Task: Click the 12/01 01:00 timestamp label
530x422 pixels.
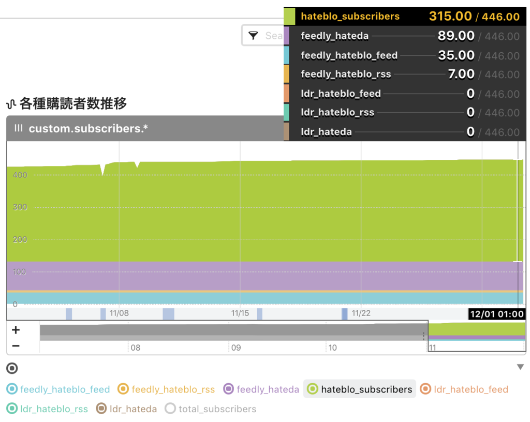Action: [496, 314]
